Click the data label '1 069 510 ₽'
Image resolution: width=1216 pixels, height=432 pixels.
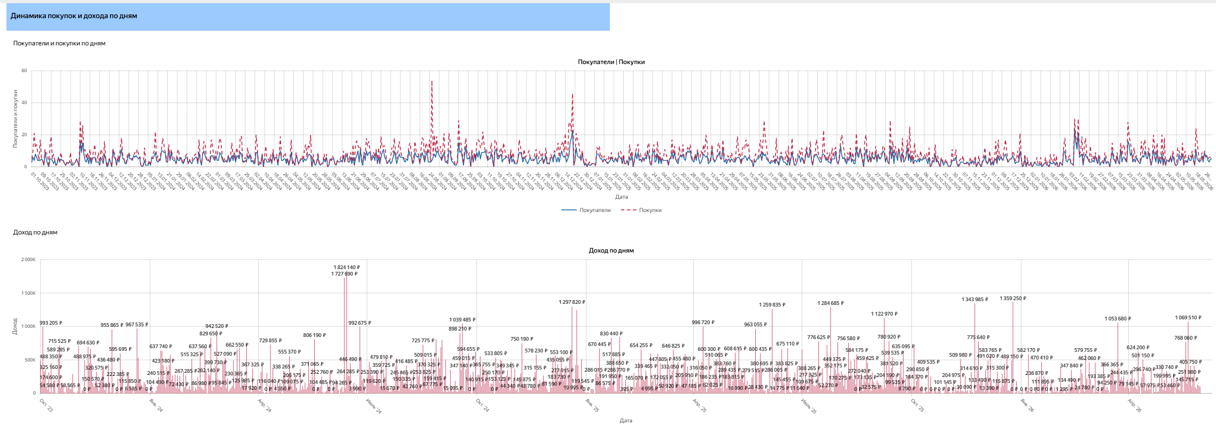pyautogui.click(x=1188, y=318)
